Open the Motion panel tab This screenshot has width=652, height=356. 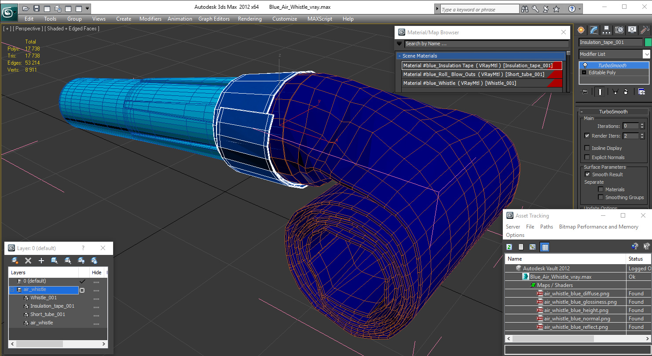619,30
